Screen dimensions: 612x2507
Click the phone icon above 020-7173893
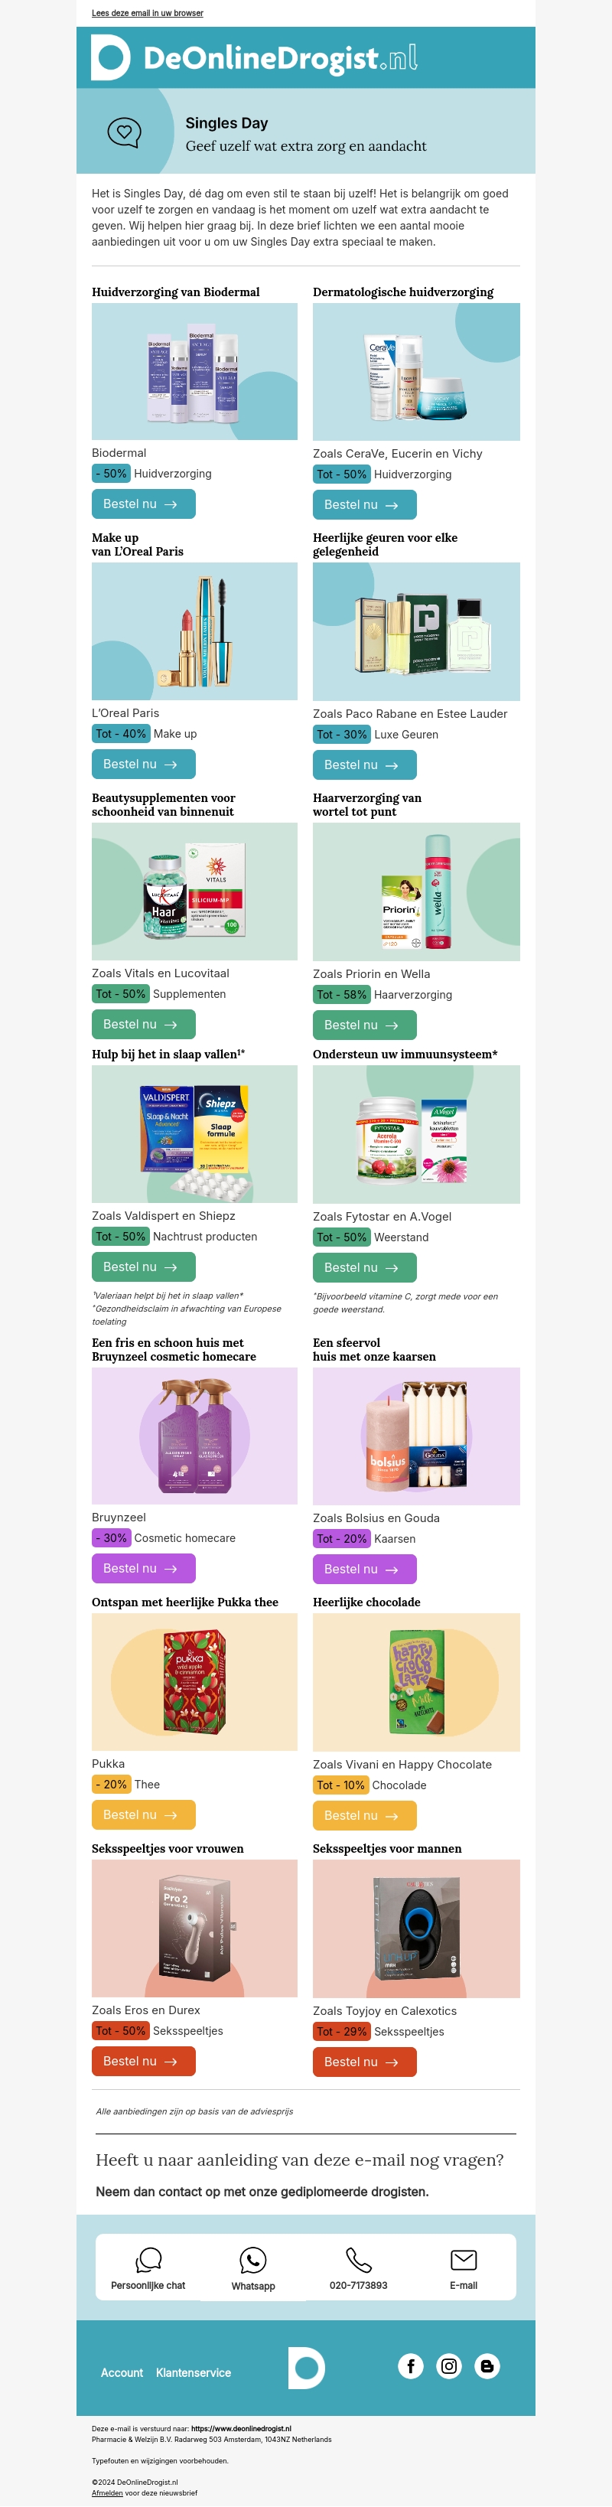358,2259
